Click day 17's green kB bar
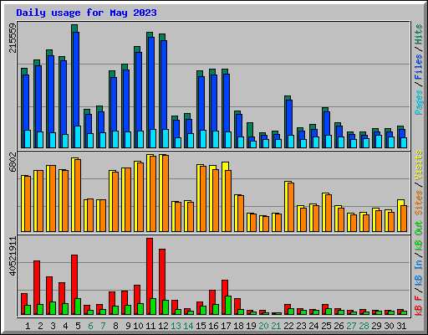 (x=228, y=306)
